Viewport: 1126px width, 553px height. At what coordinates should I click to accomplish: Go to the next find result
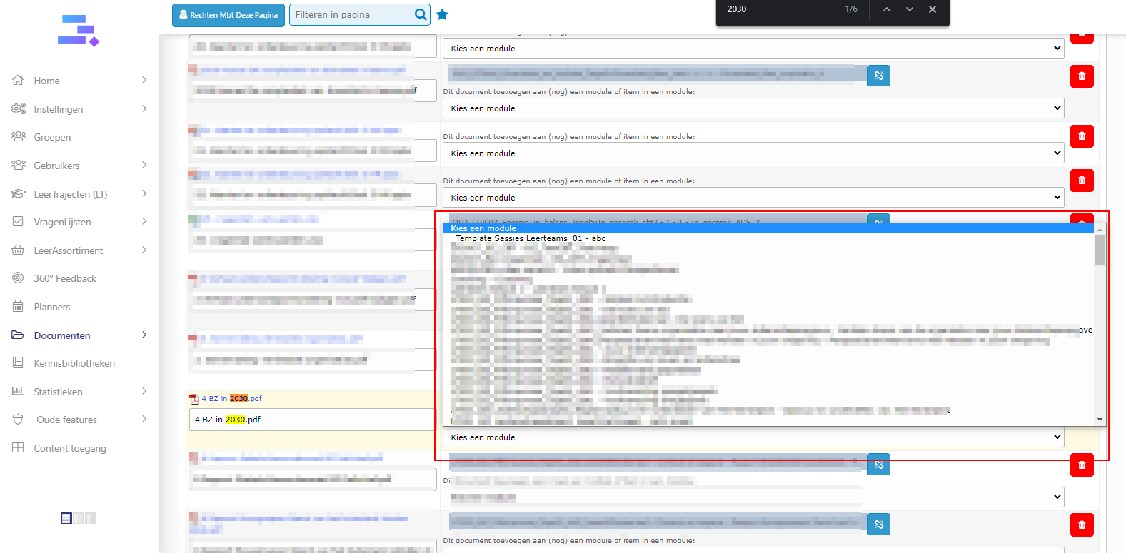[x=909, y=9]
